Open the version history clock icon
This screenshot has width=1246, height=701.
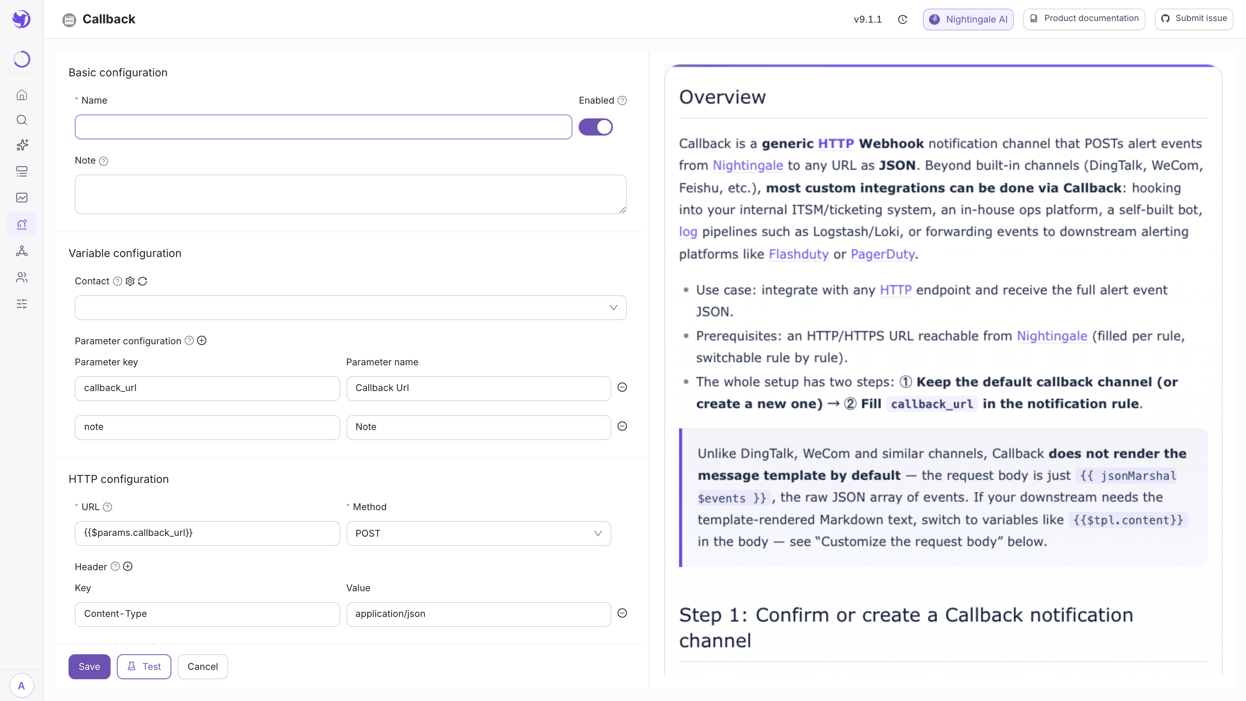coord(903,19)
